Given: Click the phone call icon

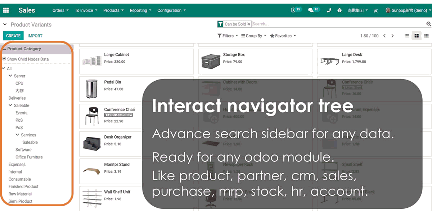Looking at the screenshot, I should pos(329,10).
